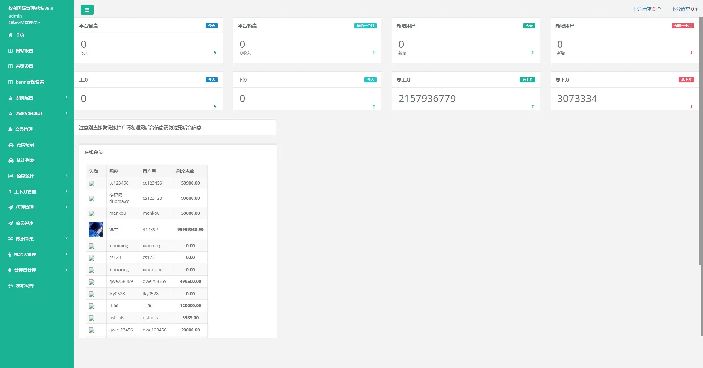703x368 pixels.
Task: Click the home icon next to 主页
Action: 11,35
